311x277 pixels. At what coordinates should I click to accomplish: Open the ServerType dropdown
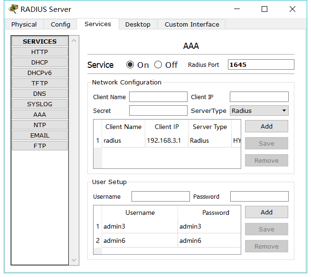pos(259,111)
